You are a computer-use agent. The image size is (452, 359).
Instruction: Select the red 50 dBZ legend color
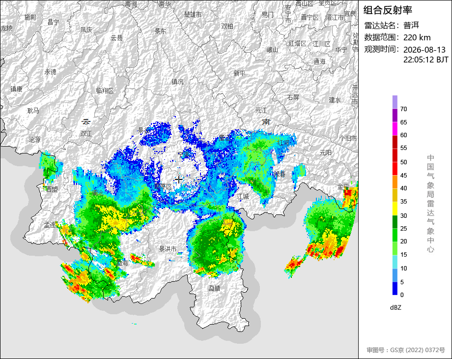(x=395, y=155)
